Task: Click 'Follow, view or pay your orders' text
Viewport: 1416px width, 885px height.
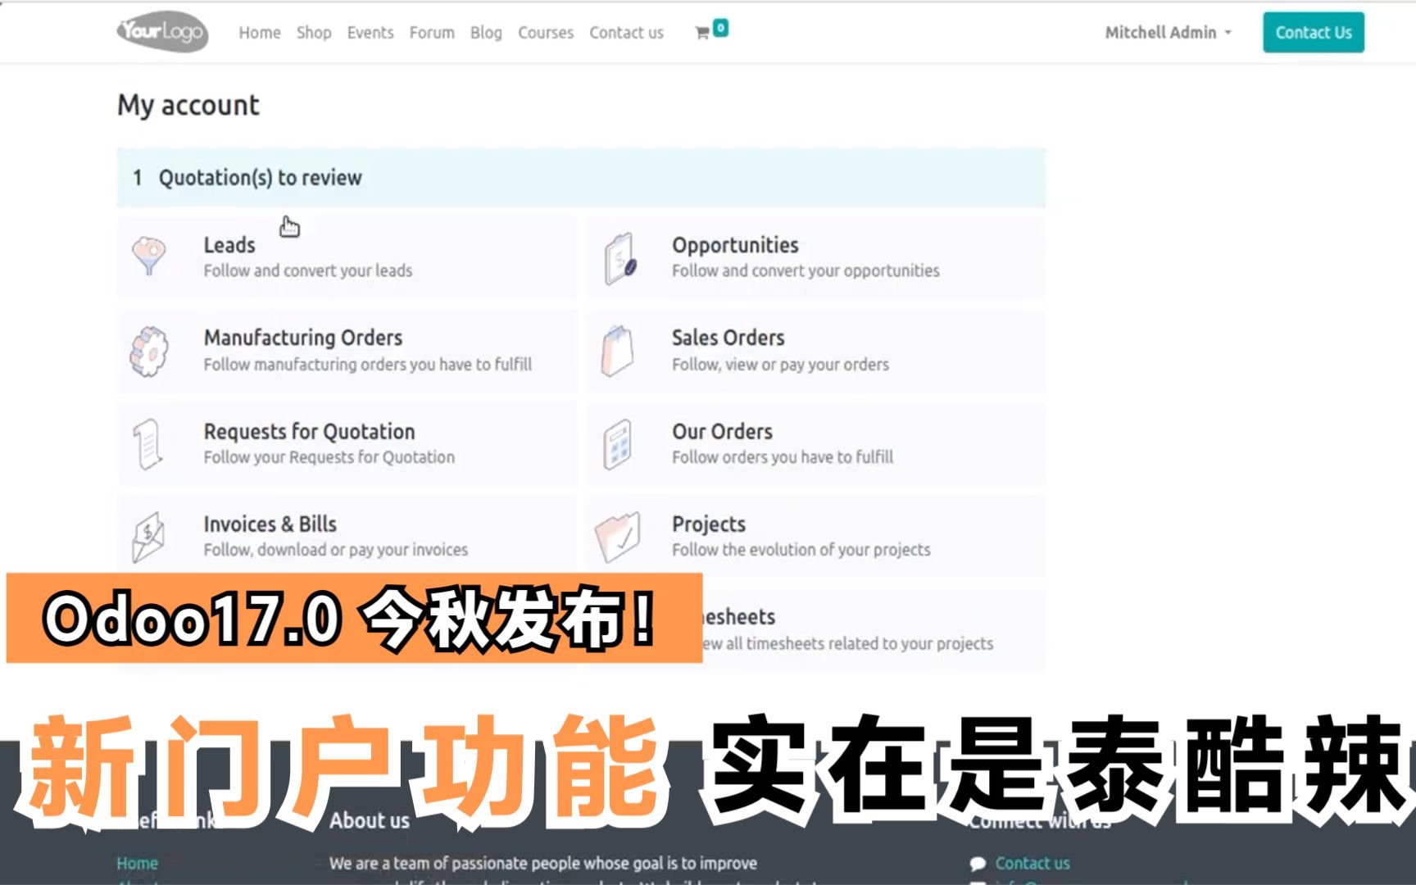Action: coord(780,365)
